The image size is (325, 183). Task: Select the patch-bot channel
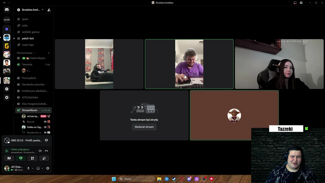point(34,38)
